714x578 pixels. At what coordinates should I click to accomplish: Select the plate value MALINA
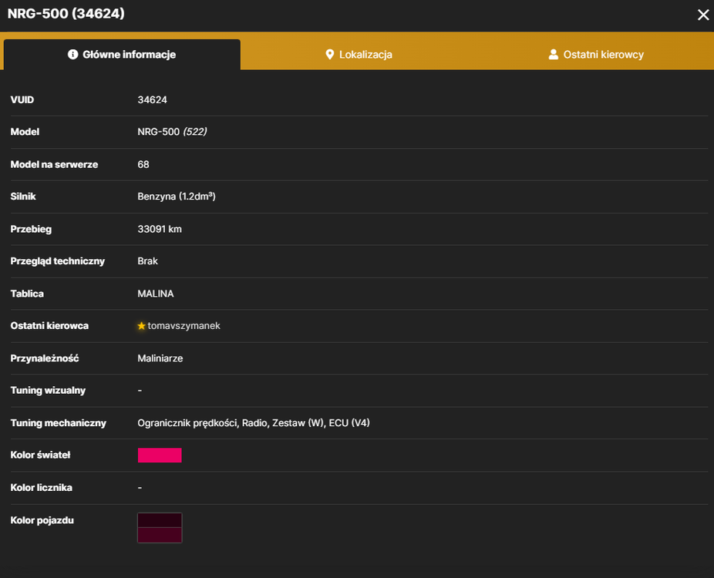point(156,294)
